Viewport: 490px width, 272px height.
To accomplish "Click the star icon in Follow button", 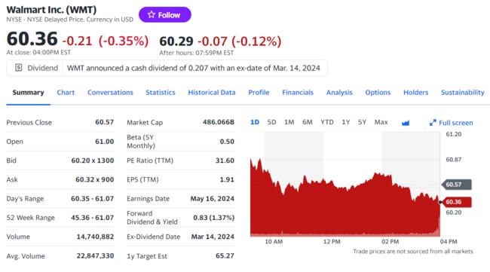I will tap(152, 14).
